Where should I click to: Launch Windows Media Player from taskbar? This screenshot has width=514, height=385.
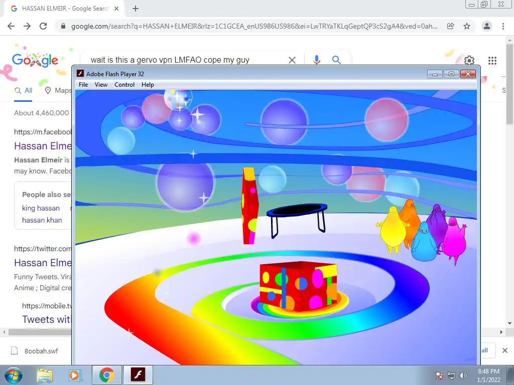click(74, 375)
